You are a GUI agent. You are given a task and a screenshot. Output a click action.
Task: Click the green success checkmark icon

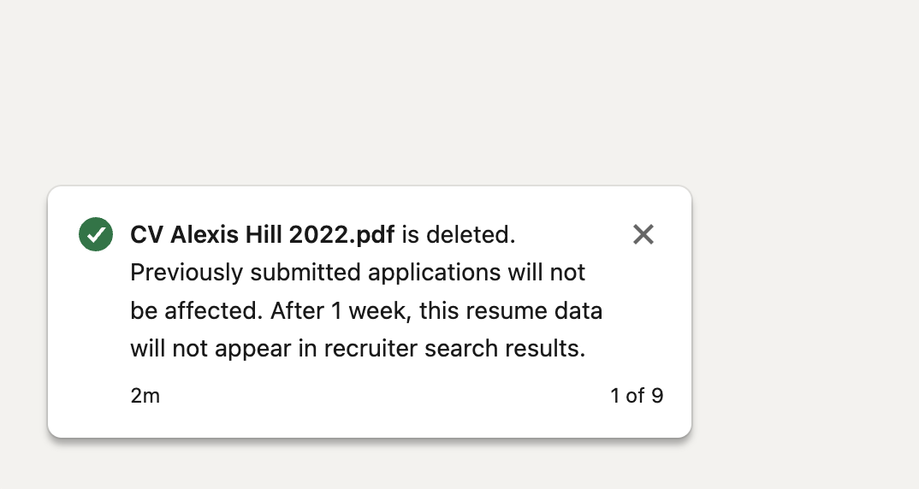coord(96,234)
